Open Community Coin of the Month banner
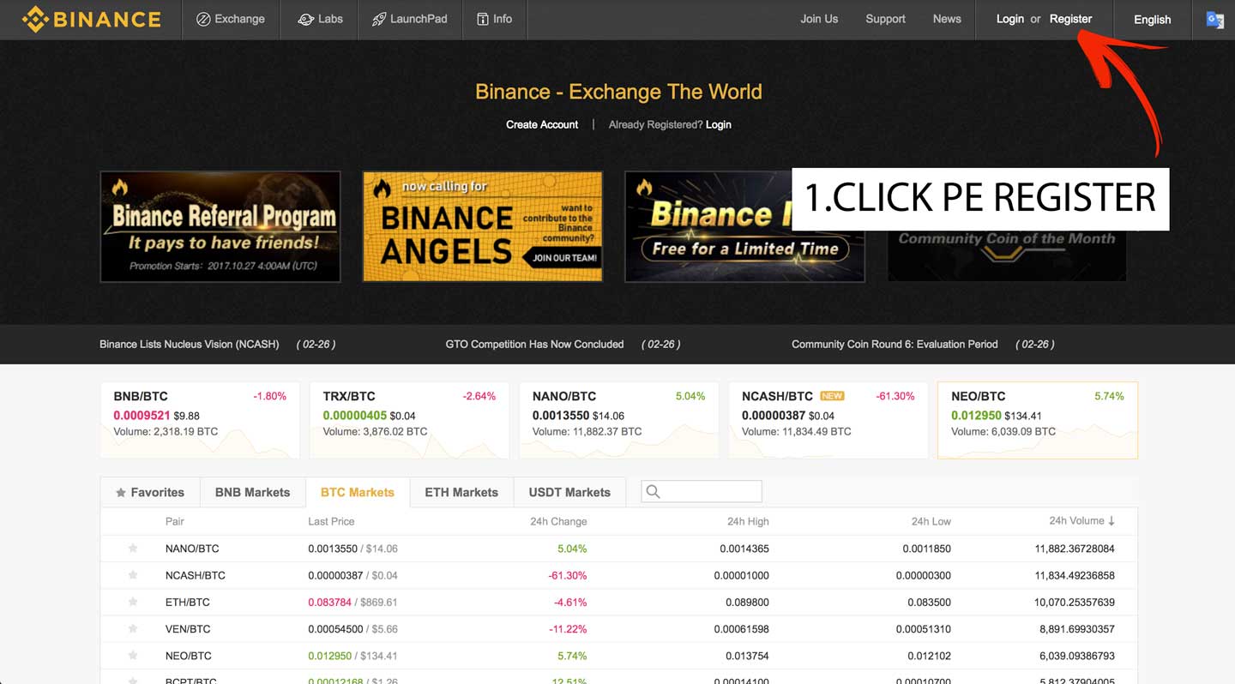 pos(1007,255)
